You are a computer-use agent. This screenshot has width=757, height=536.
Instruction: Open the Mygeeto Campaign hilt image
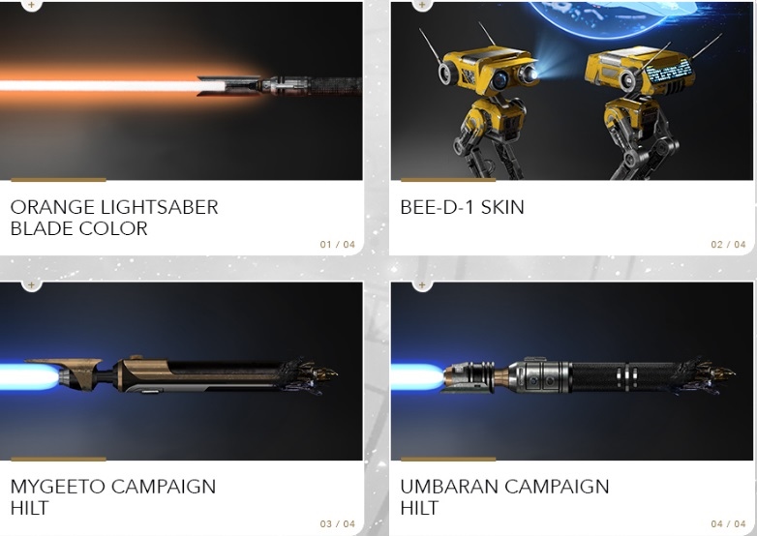181,371
